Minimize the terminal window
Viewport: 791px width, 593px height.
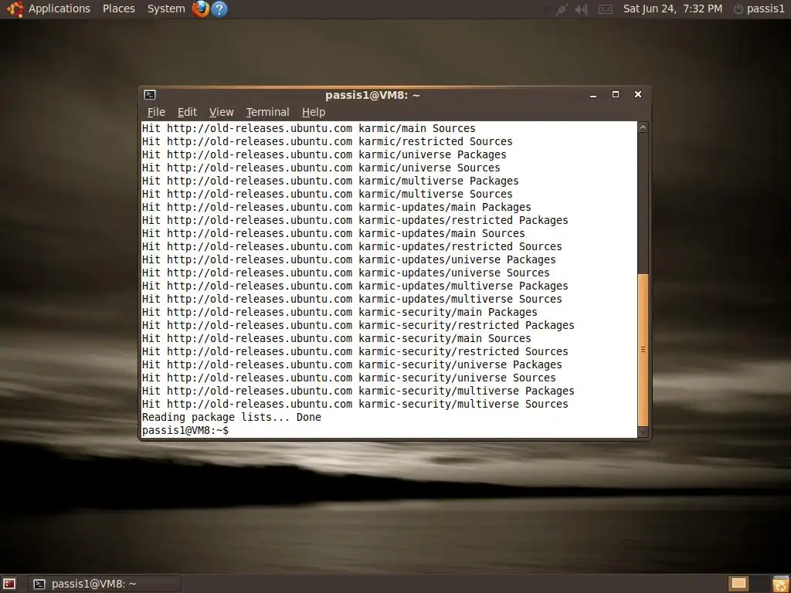pyautogui.click(x=593, y=95)
